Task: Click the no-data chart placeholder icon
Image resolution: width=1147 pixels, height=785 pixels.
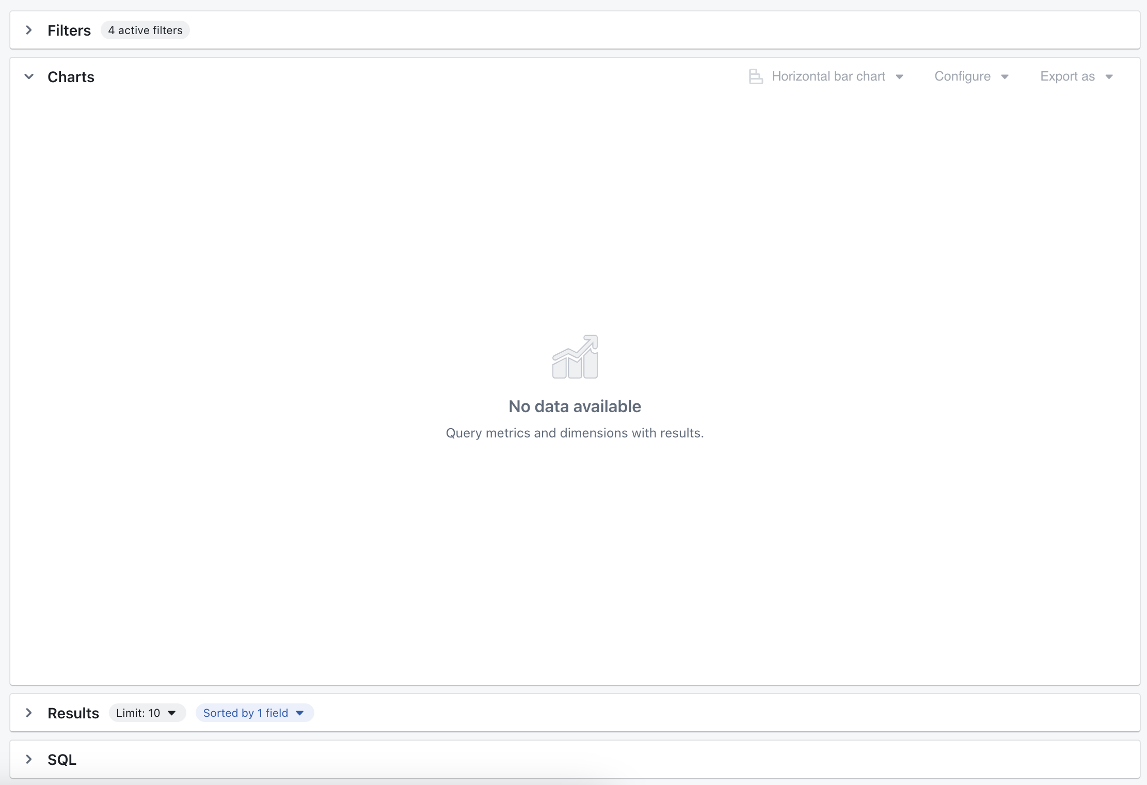Action: [575, 356]
